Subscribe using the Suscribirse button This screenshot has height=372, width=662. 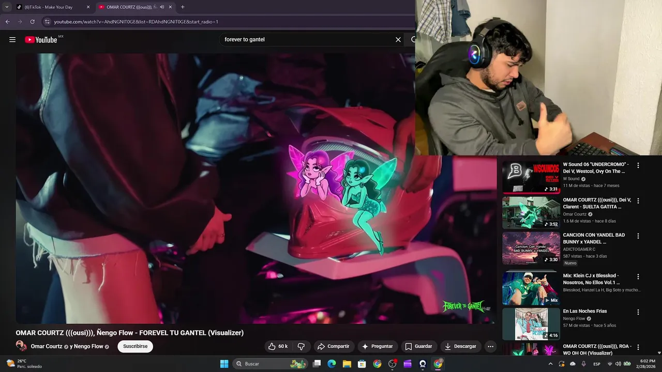tap(135, 346)
